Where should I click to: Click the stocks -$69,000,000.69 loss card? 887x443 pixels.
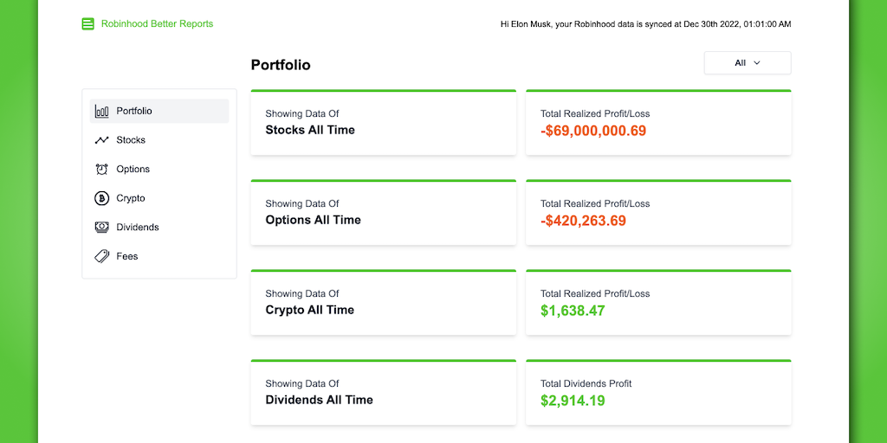pyautogui.click(x=658, y=123)
